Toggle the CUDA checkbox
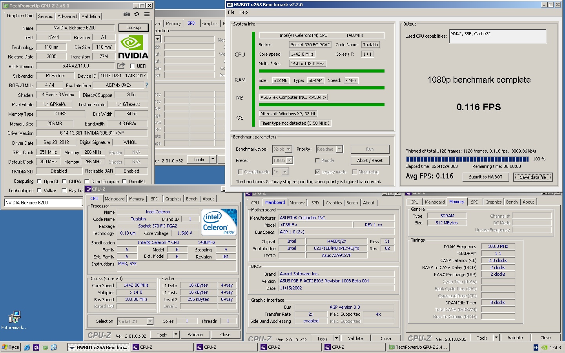This screenshot has width=565, height=353. (64, 182)
